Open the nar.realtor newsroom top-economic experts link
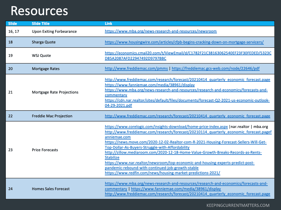The height and width of the screenshot is (210, 281). [180, 165]
